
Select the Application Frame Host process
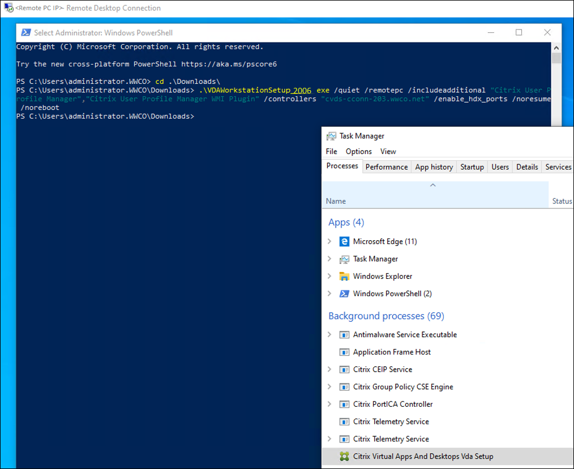[392, 352]
